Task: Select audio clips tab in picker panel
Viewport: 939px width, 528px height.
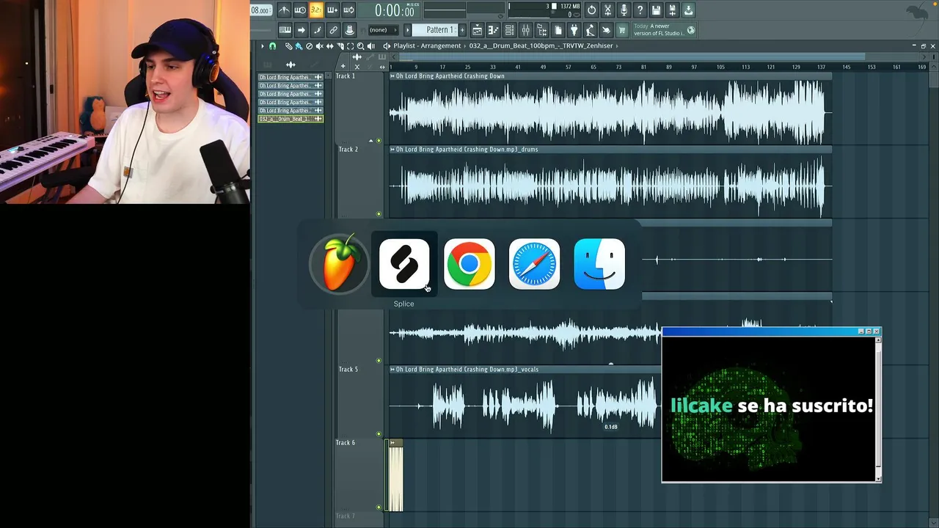Action: click(x=291, y=65)
